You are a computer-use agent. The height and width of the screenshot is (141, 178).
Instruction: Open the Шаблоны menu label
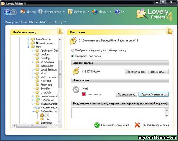(x=79, y=12)
